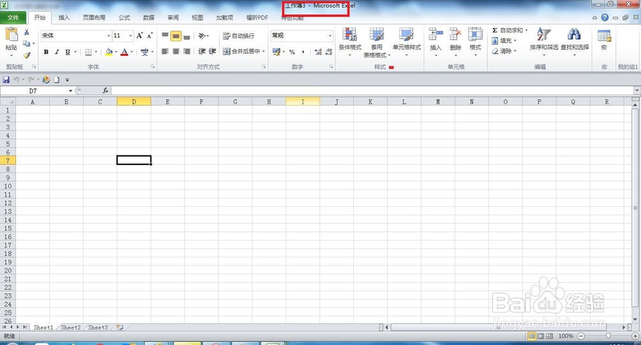This screenshot has width=641, height=345.
Task: Decrease font size with the smaller A
Action: coord(149,35)
